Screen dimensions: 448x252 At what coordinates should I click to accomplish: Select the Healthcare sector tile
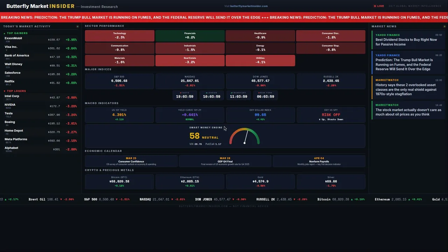pyautogui.click(x=260, y=36)
